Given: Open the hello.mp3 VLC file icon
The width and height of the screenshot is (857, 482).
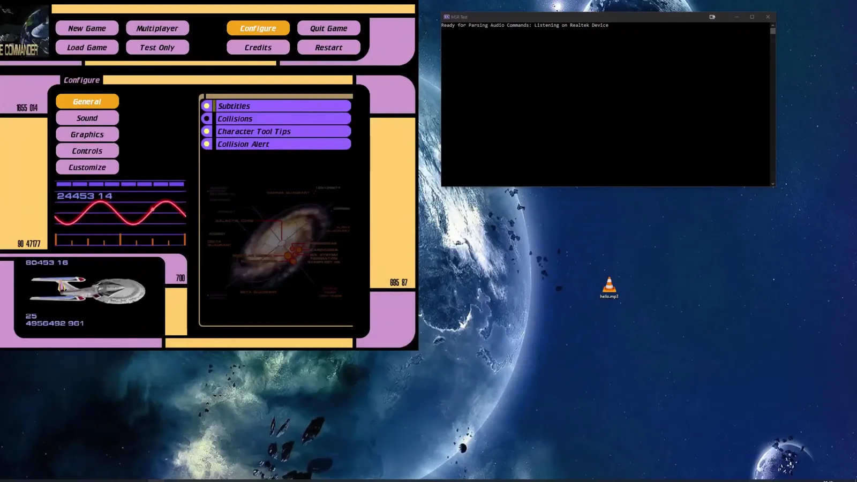Looking at the screenshot, I should [x=609, y=287].
